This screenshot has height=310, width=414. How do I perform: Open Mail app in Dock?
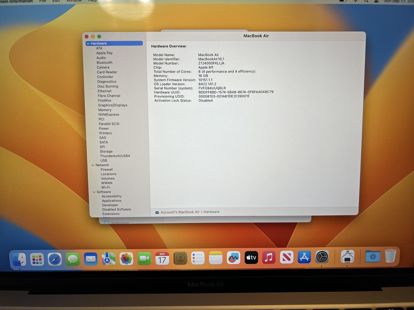[91, 259]
